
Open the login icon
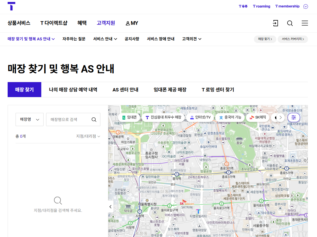(x=275, y=23)
